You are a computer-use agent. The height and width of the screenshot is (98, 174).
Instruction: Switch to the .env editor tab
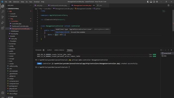(100, 5)
